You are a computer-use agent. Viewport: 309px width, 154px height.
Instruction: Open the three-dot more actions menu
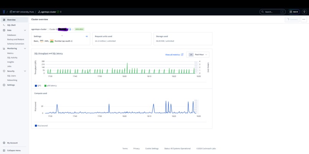[x=304, y=19]
